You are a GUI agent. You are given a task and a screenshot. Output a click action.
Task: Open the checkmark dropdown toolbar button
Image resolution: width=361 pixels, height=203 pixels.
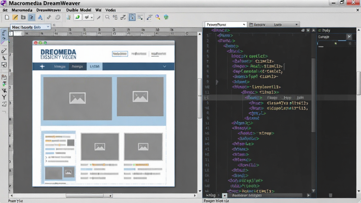(88, 17)
